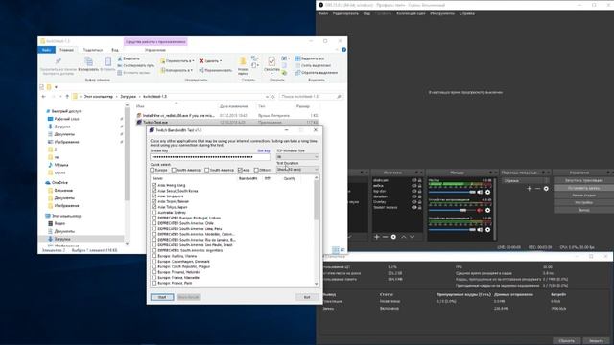Untick the Asia quick select checkbox
This screenshot has width=614, height=345.
[240, 170]
